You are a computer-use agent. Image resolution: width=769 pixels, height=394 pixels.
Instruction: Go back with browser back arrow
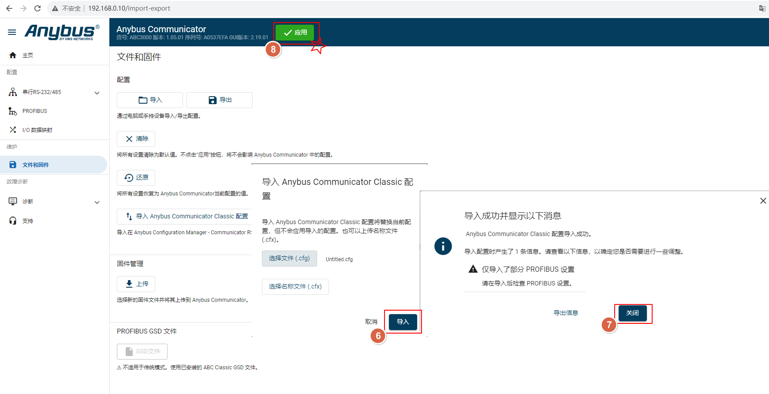point(9,8)
